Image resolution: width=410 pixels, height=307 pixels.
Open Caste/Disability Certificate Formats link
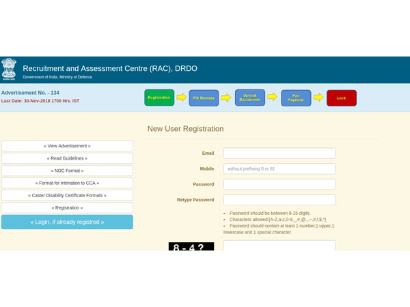tap(67, 195)
